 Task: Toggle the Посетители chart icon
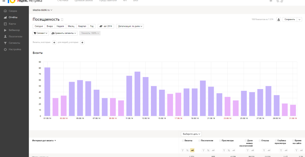(x=213, y=150)
